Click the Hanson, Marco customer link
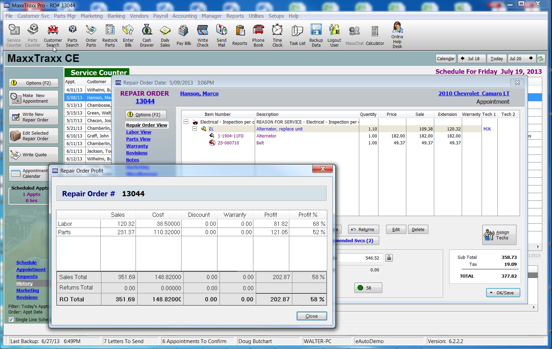Screen dimensions: 552x349 [x=199, y=94]
